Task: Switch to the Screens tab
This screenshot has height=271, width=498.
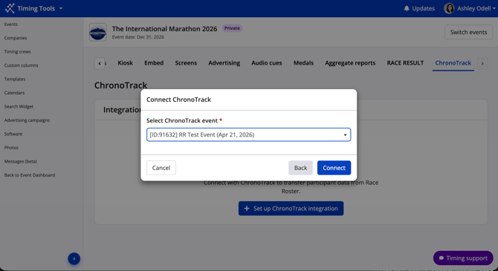Action: [186, 63]
